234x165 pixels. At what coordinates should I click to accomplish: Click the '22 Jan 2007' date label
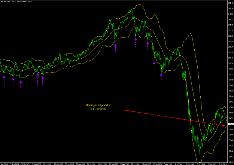(114, 164)
